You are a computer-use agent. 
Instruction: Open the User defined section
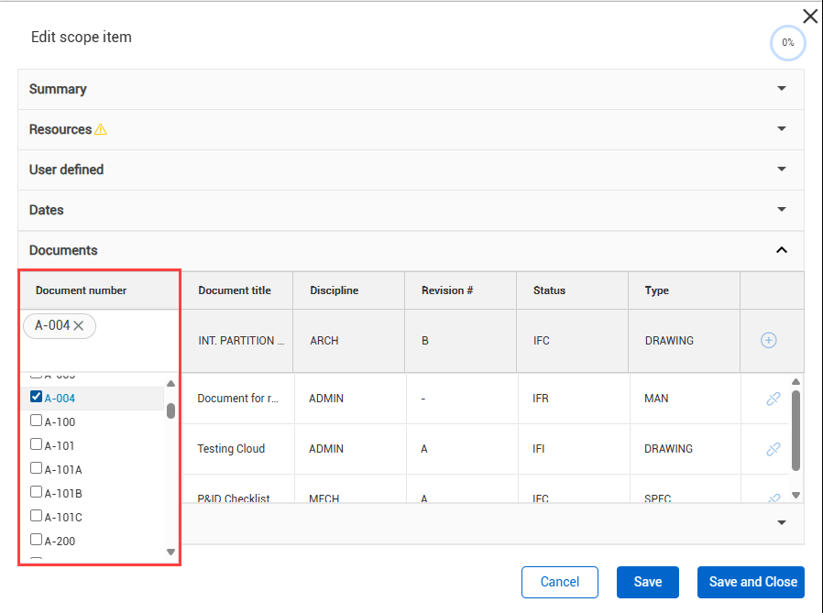click(782, 170)
